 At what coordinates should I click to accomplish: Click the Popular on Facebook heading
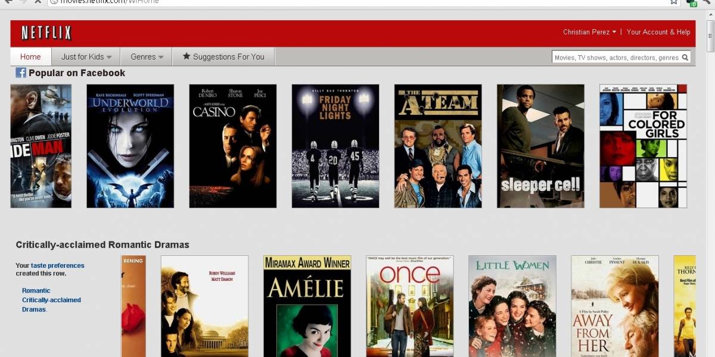(77, 73)
